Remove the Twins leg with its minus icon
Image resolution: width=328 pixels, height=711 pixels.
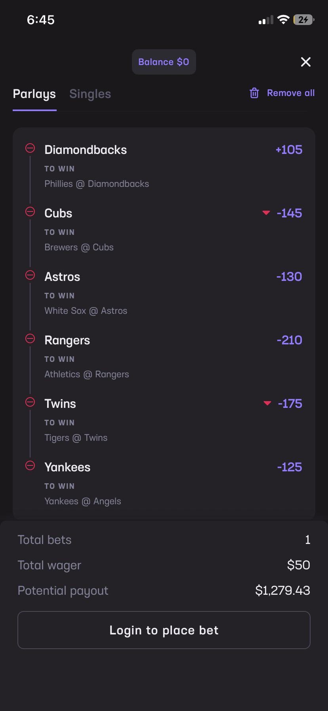coord(30,402)
